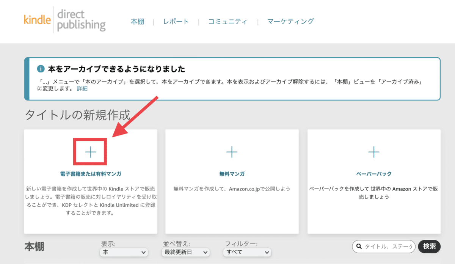Viewport: 455px width, 264px height.
Task: Open the ペーパーバック title link
Action: [374, 174]
